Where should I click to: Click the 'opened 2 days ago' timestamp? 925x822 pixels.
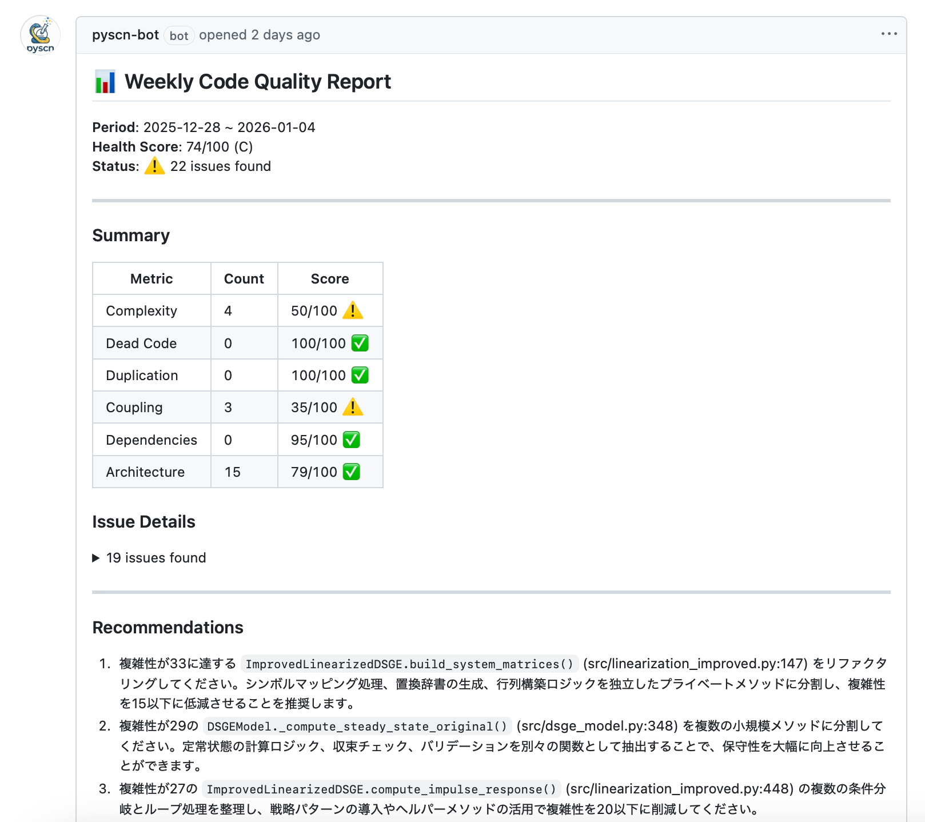point(260,35)
